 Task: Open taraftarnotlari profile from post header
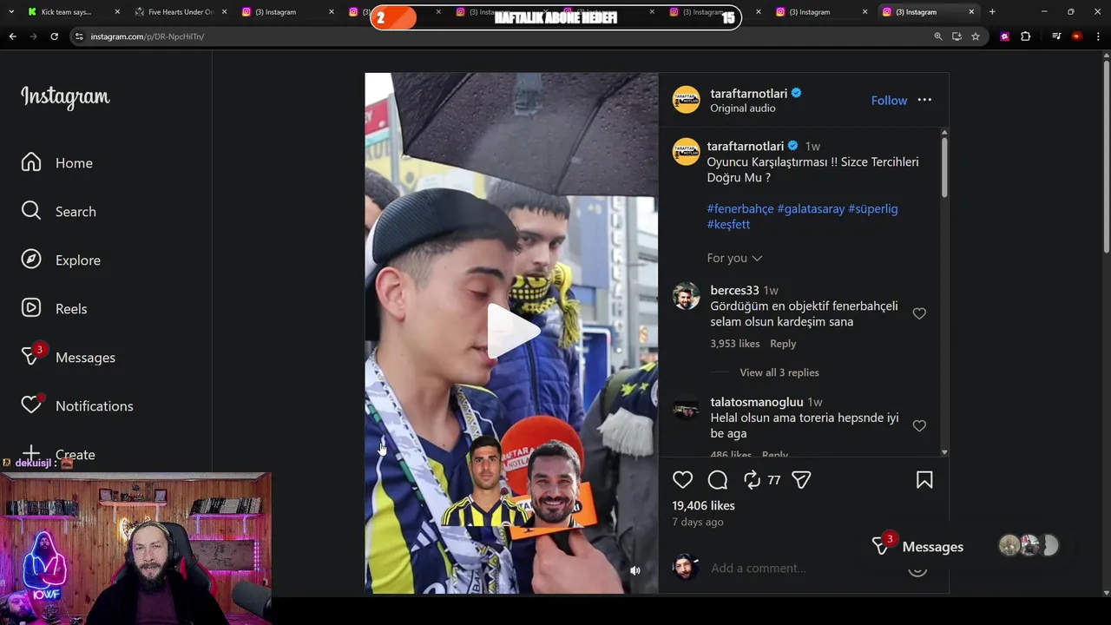[x=749, y=94]
